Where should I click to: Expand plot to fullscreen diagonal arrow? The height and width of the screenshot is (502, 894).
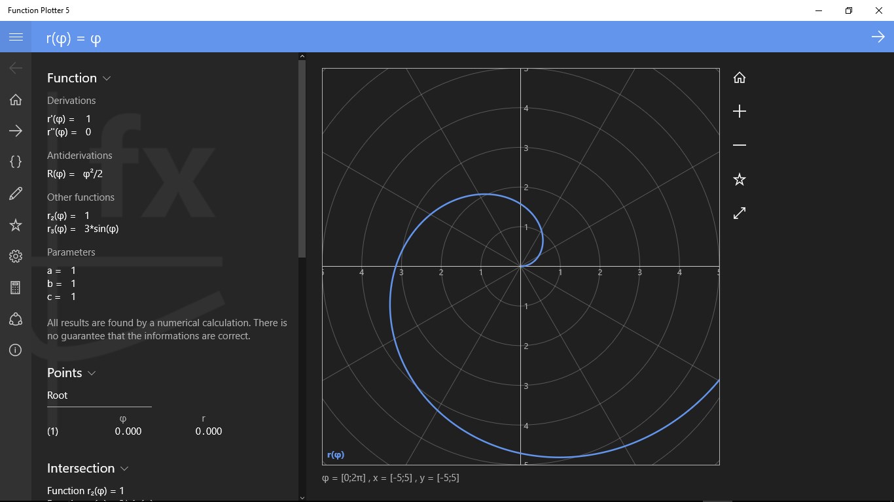click(x=740, y=213)
